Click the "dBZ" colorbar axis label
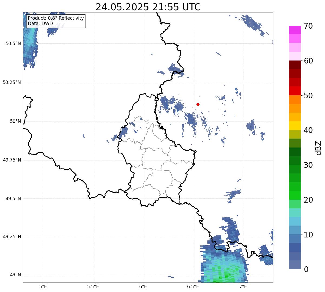The width and height of the screenshot is (325, 292). point(319,148)
